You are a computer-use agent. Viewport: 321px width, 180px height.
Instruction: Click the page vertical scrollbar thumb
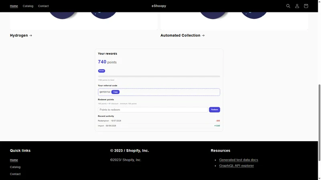point(319,122)
